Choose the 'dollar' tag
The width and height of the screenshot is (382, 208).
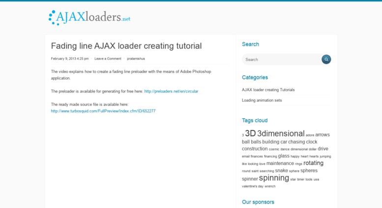313,149
